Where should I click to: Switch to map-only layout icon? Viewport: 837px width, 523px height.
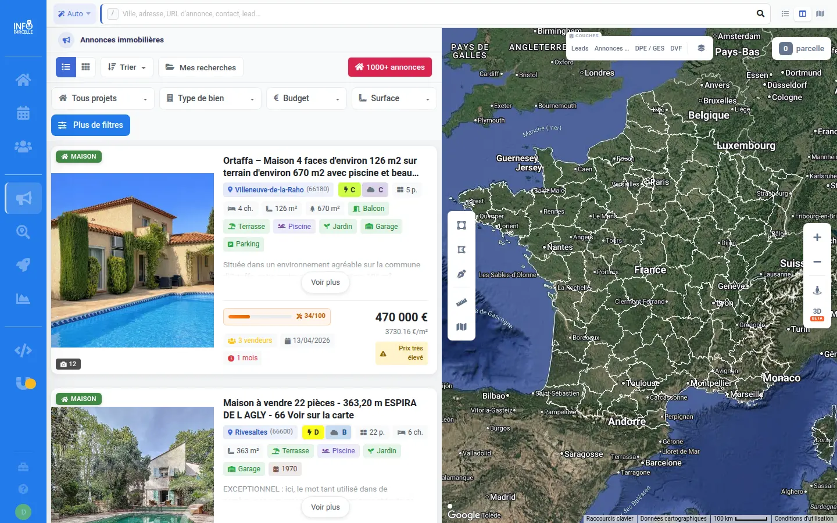820,13
